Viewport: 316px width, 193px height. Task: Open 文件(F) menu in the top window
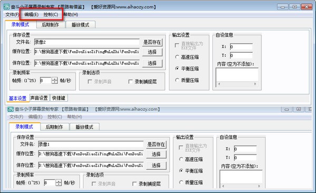(x=12, y=15)
